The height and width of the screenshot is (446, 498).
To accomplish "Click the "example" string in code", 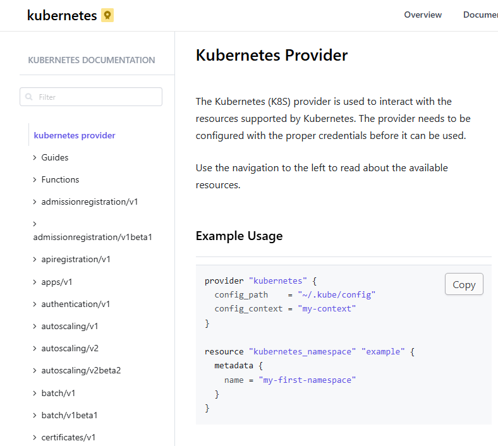I will click(383, 352).
